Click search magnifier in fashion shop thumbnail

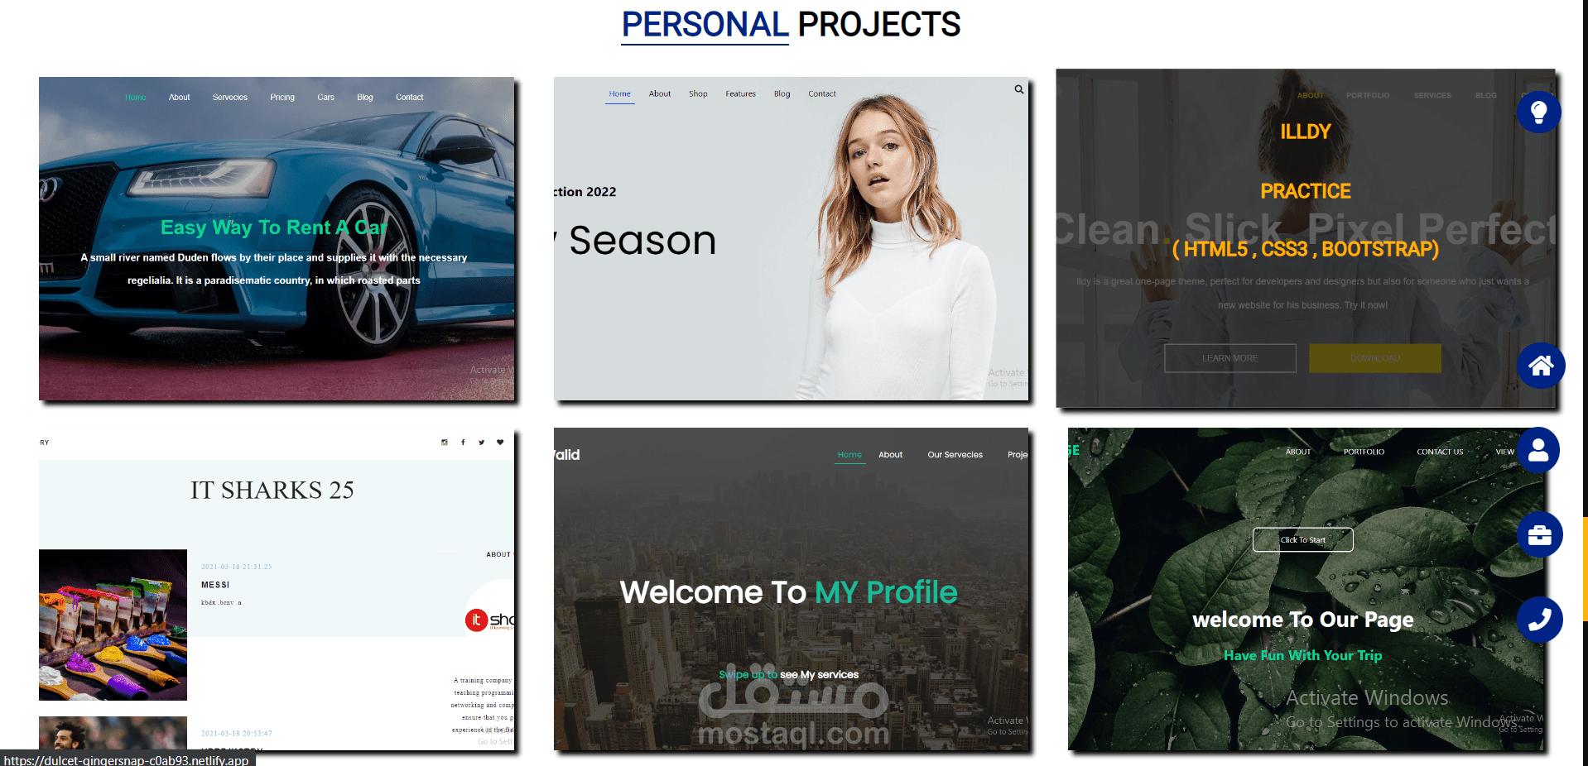click(1019, 89)
